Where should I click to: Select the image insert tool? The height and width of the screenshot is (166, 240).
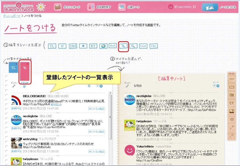(x=232, y=111)
